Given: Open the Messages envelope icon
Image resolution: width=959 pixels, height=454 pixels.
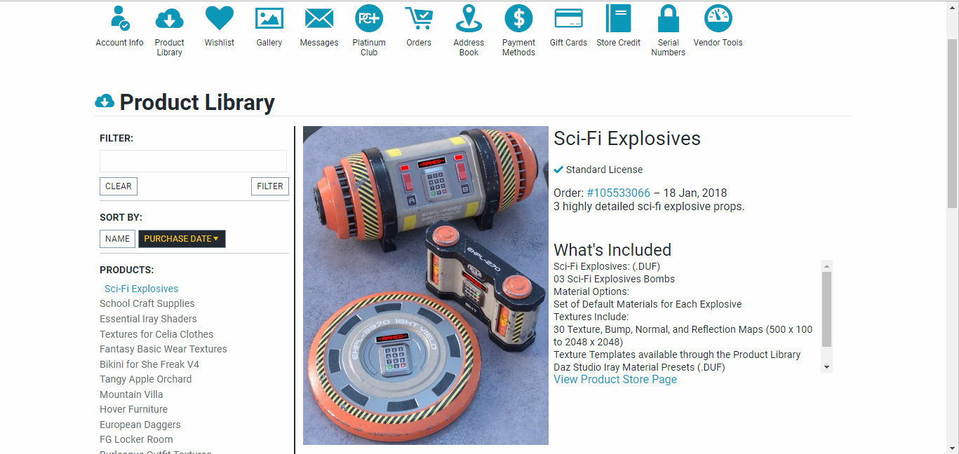Looking at the screenshot, I should point(319,18).
